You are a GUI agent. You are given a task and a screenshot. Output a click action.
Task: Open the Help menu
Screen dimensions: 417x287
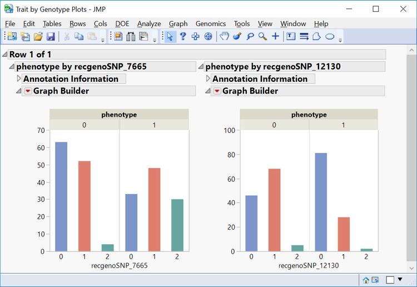[x=321, y=24]
